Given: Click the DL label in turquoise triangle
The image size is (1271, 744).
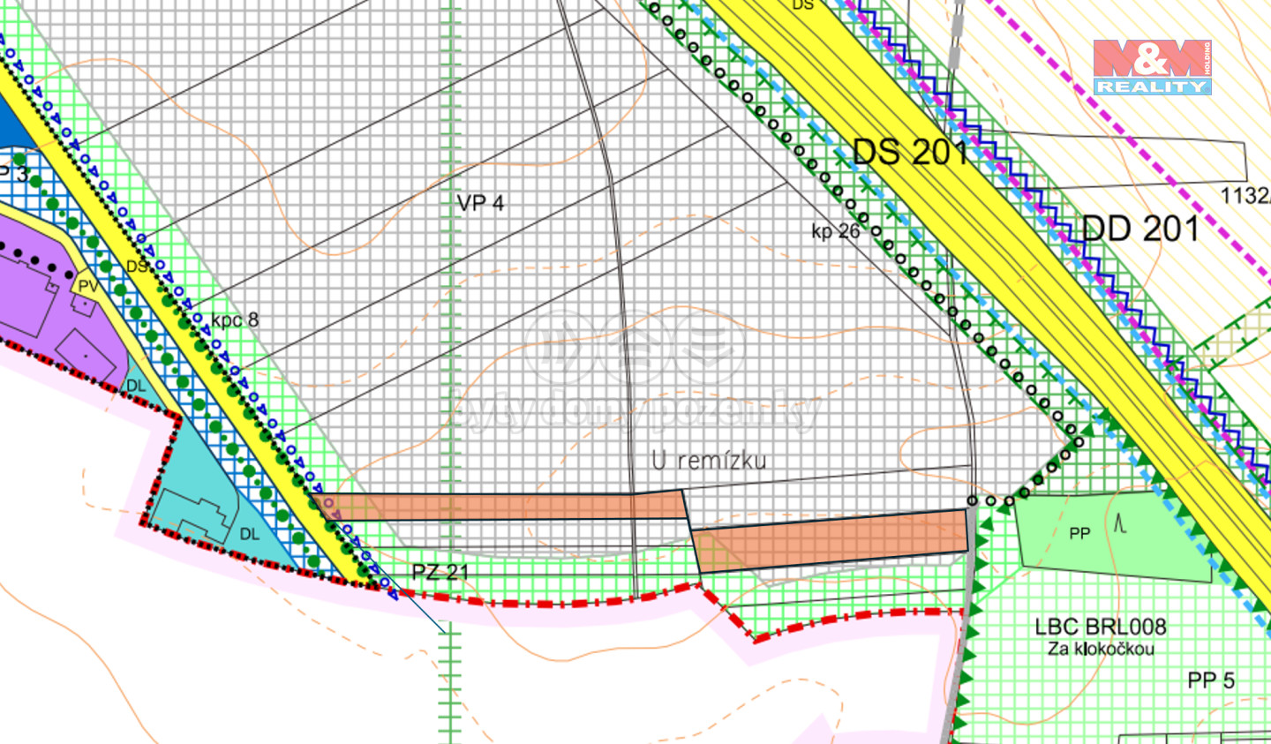Looking at the screenshot, I should pos(136,387).
